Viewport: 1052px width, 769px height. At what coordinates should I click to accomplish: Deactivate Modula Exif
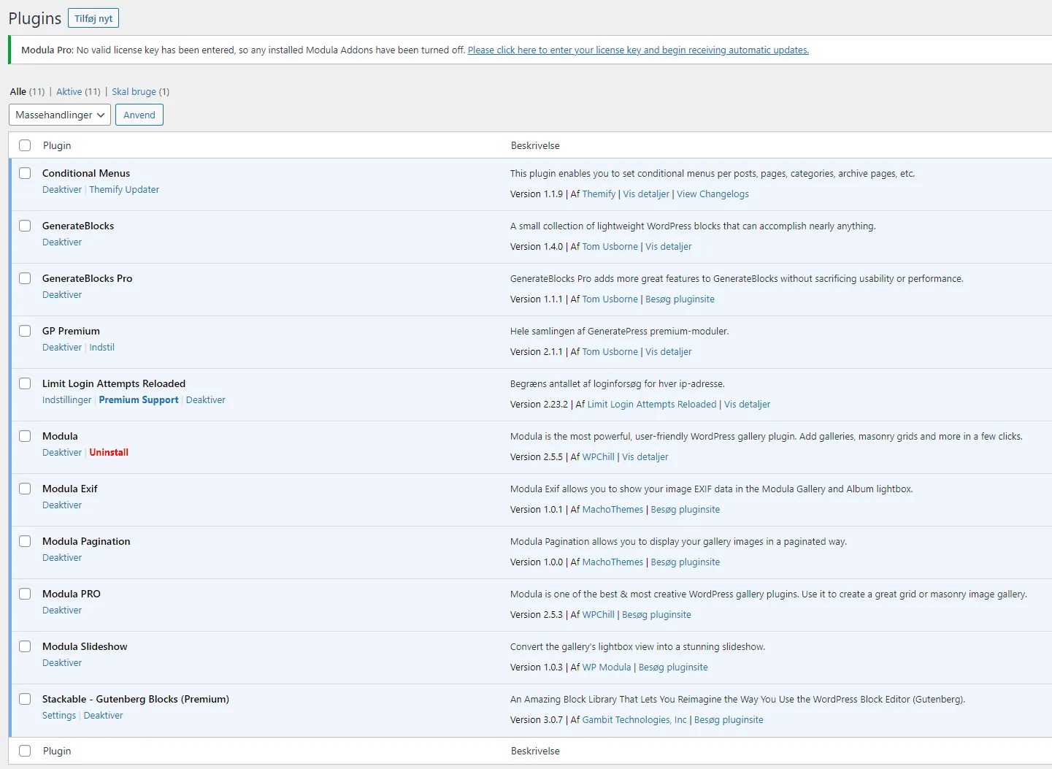click(62, 505)
